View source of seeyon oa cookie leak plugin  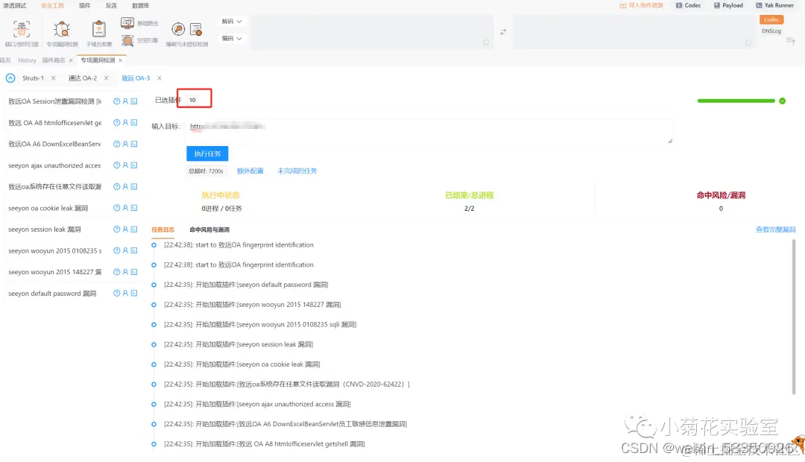(x=134, y=208)
